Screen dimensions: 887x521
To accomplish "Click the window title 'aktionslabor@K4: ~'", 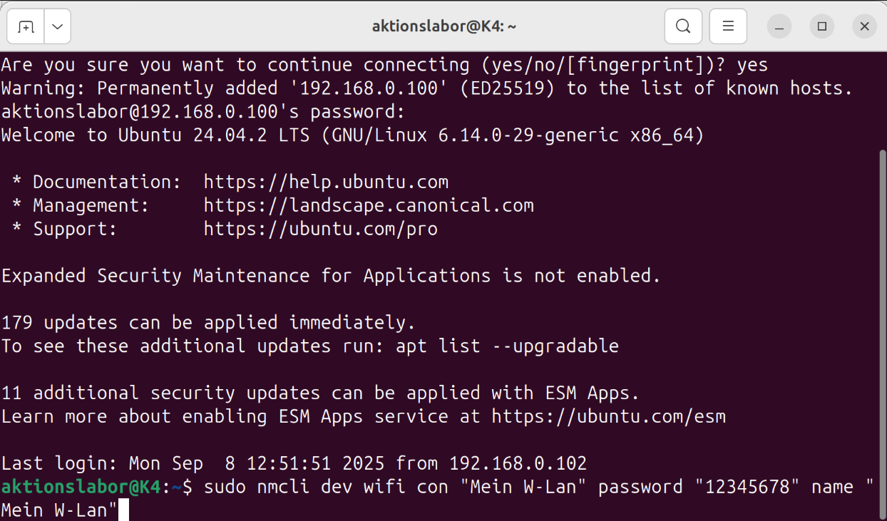I will coord(443,26).
